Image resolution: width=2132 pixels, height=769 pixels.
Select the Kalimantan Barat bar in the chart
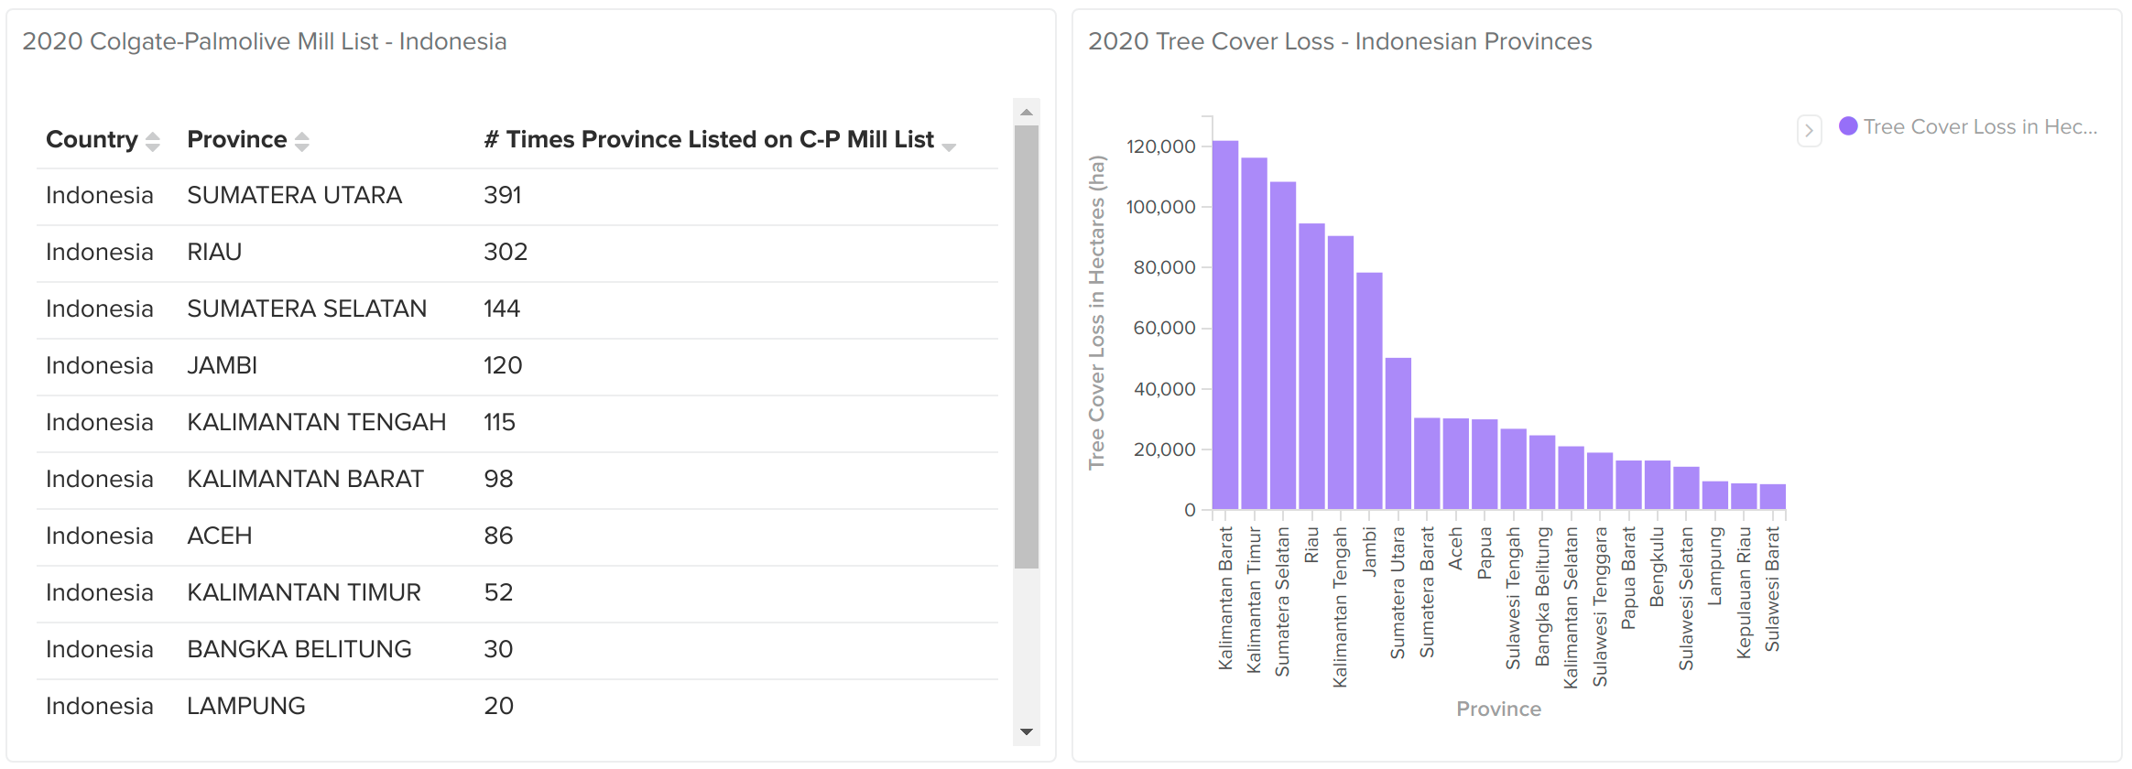point(1225,325)
